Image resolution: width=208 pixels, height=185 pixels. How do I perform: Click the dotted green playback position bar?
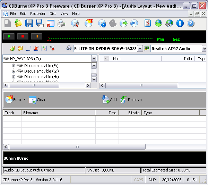[x=100, y=39]
